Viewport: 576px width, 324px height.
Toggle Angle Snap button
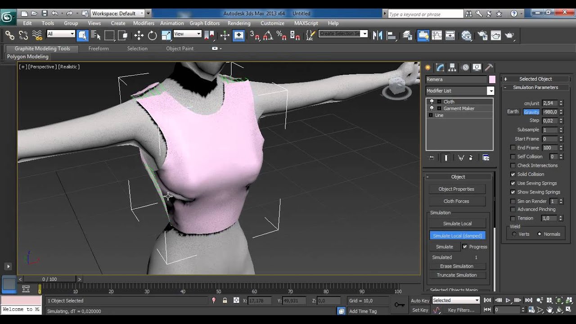268,35
